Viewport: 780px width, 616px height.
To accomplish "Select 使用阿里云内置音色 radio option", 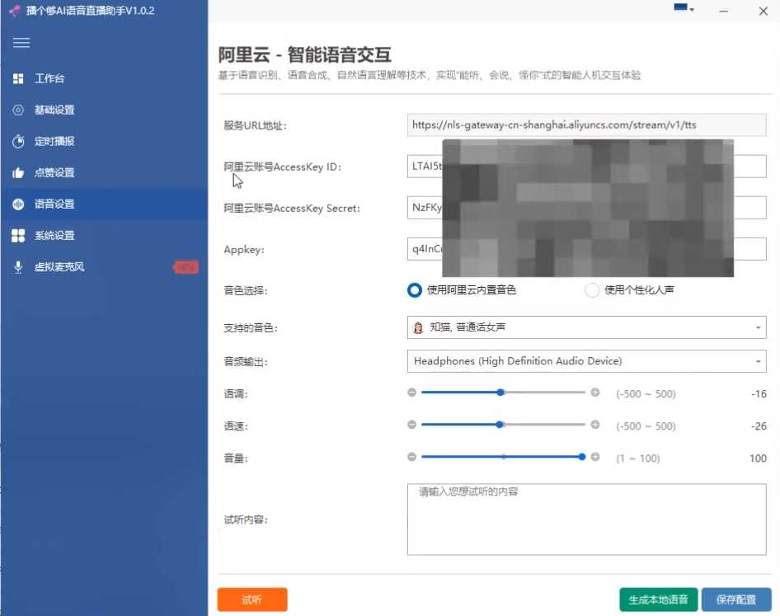I will pos(415,290).
